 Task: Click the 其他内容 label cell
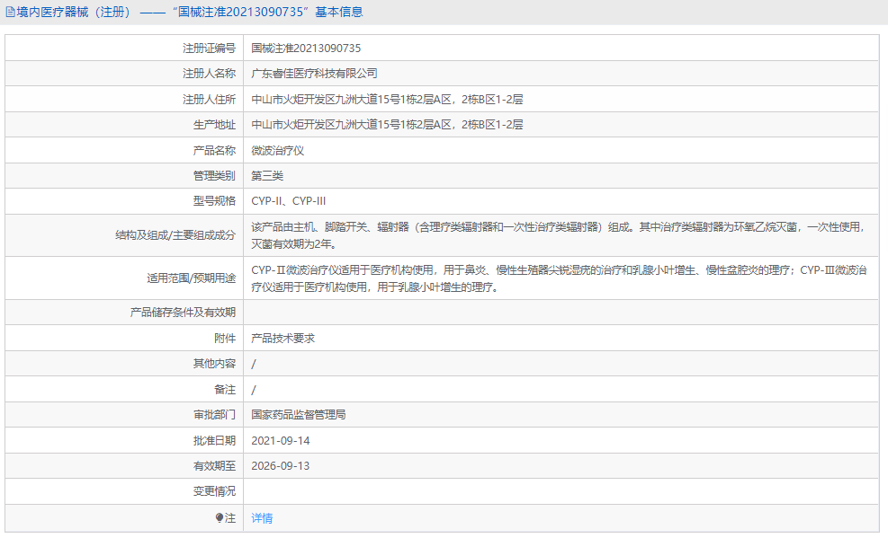[124, 364]
